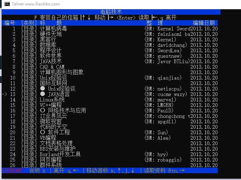Select directory entry 14 Linux系统
241x180 pixels.
[52, 100]
